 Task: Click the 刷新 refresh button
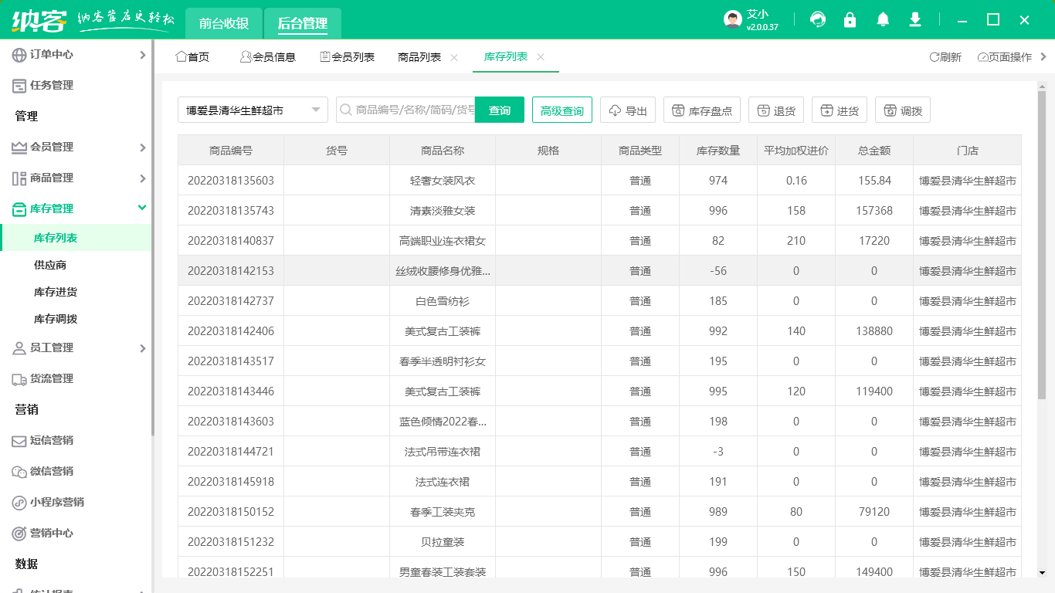pyautogui.click(x=945, y=57)
